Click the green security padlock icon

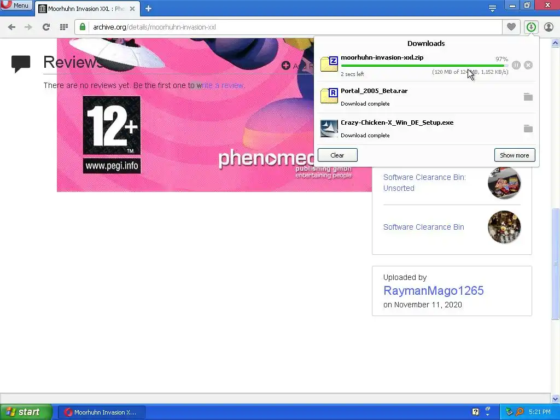coord(83,27)
